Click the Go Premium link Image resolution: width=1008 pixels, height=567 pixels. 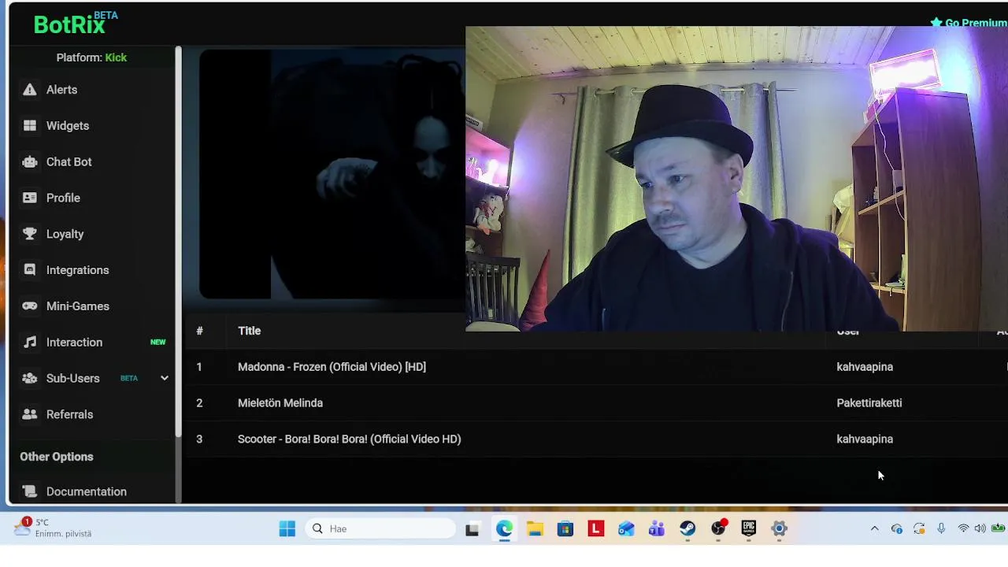(969, 23)
